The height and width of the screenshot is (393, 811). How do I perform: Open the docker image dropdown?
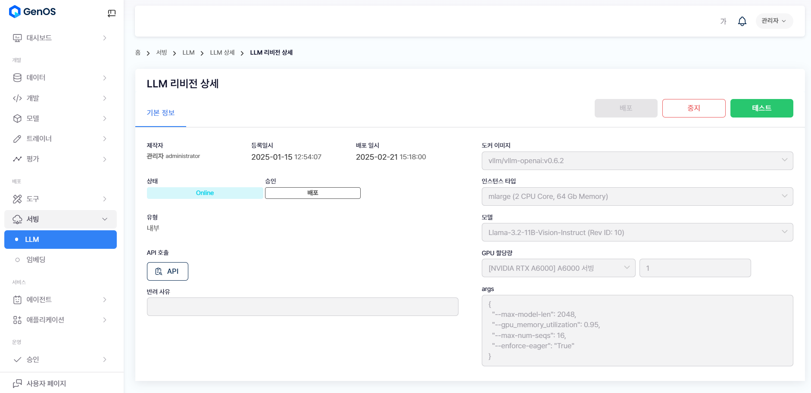click(x=637, y=161)
